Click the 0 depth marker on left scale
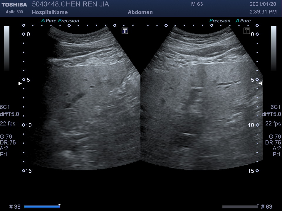282x211 pixels. point(28,35)
